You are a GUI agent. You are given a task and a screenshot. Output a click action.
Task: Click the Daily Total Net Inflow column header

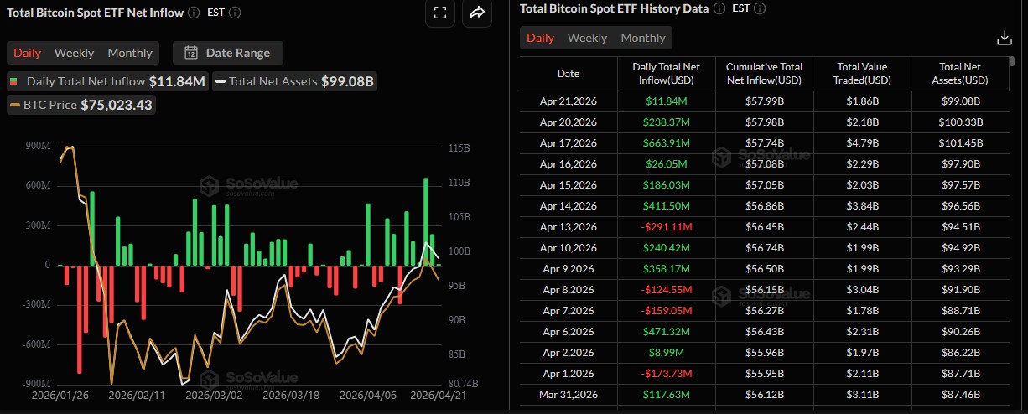(x=666, y=74)
